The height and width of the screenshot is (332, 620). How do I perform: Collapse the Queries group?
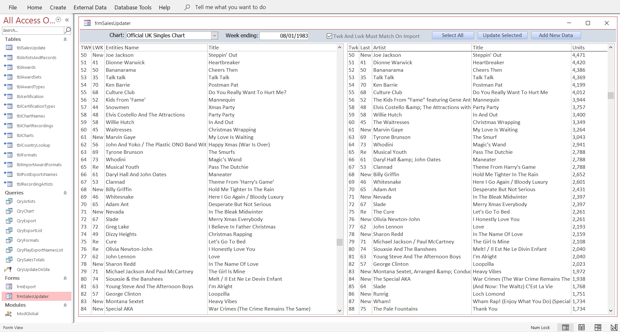click(x=65, y=193)
